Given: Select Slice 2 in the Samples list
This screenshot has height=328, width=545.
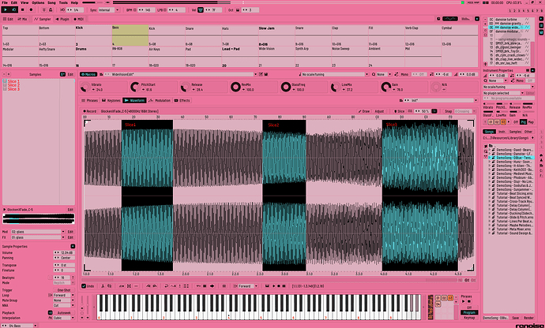Looking at the screenshot, I should point(13,86).
